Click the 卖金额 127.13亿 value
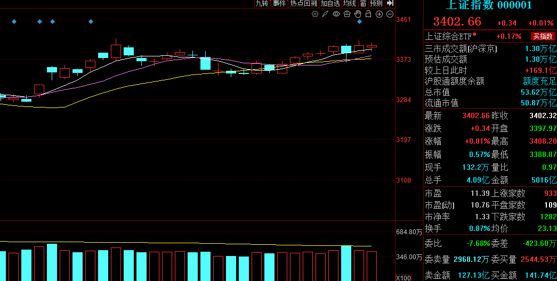Image resolution: width=557 pixels, height=281 pixels. tap(473, 275)
